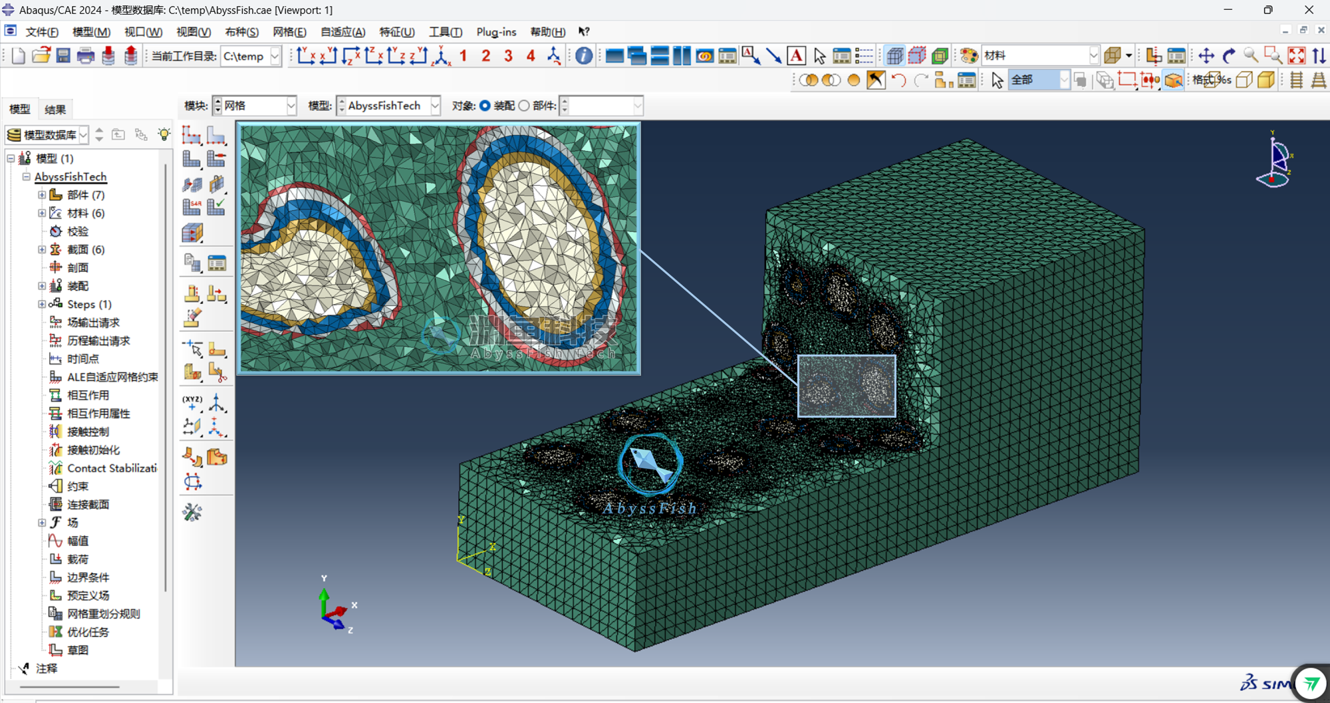Select the pan view tool

point(1206,56)
